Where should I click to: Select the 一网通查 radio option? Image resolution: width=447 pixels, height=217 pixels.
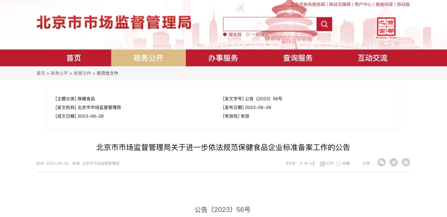point(248,35)
